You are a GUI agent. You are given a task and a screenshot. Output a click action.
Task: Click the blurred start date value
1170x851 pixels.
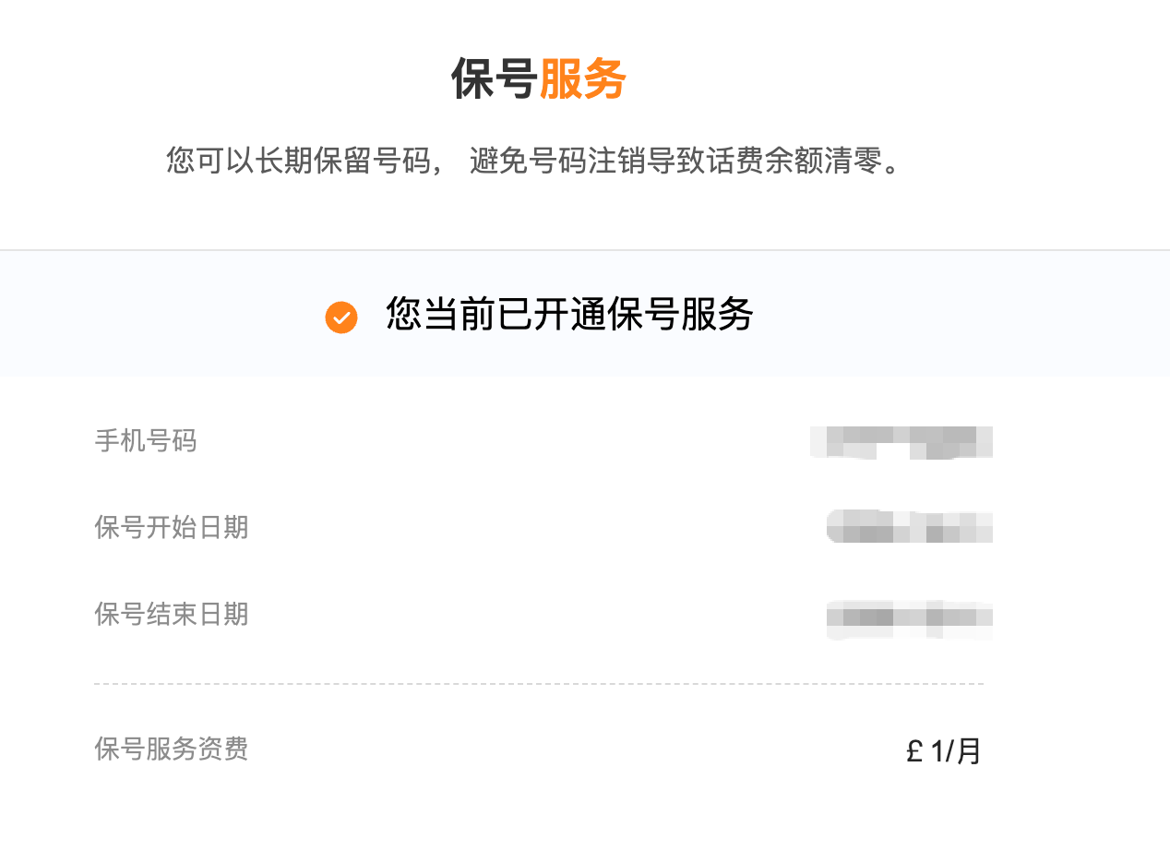pos(910,526)
